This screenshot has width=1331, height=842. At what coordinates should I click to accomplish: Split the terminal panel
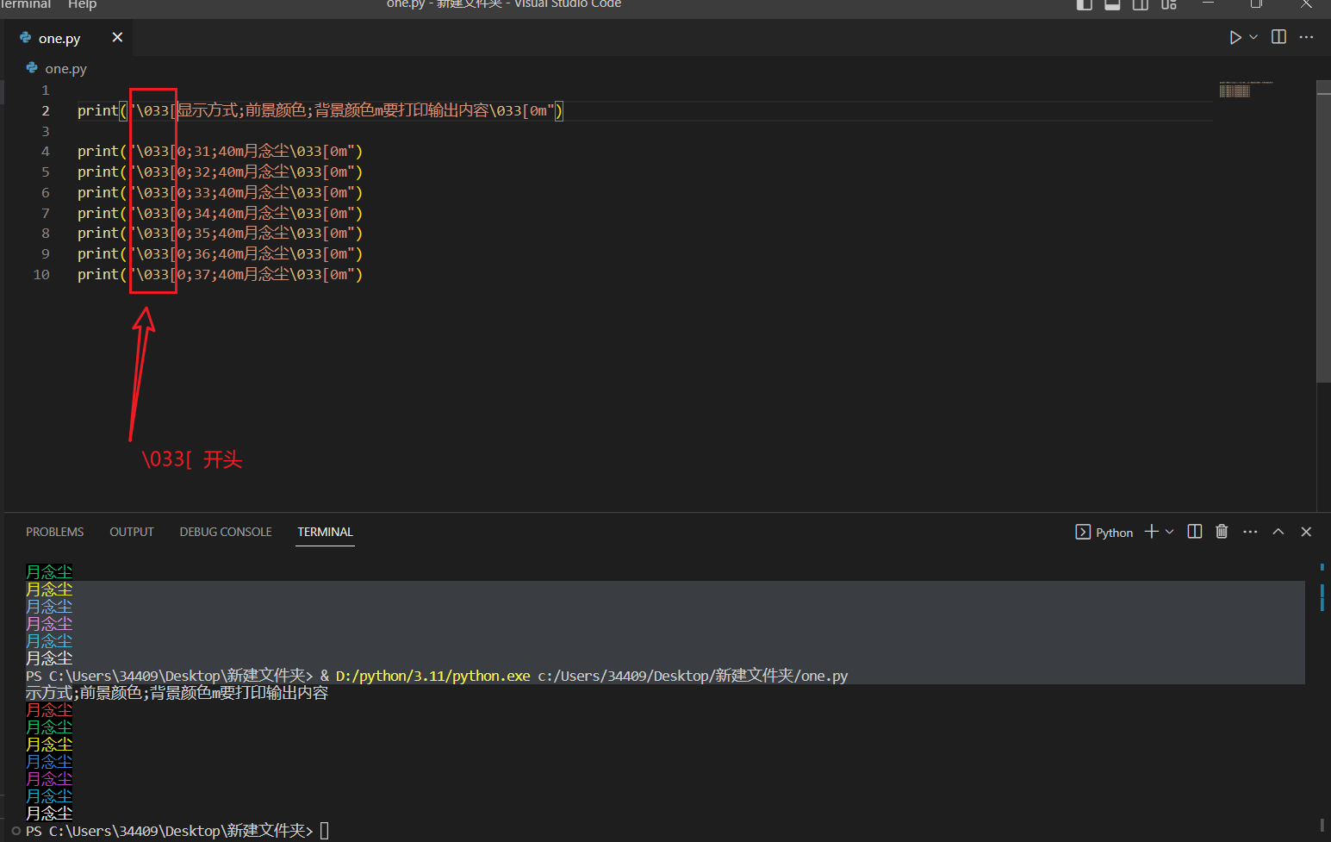(x=1194, y=532)
